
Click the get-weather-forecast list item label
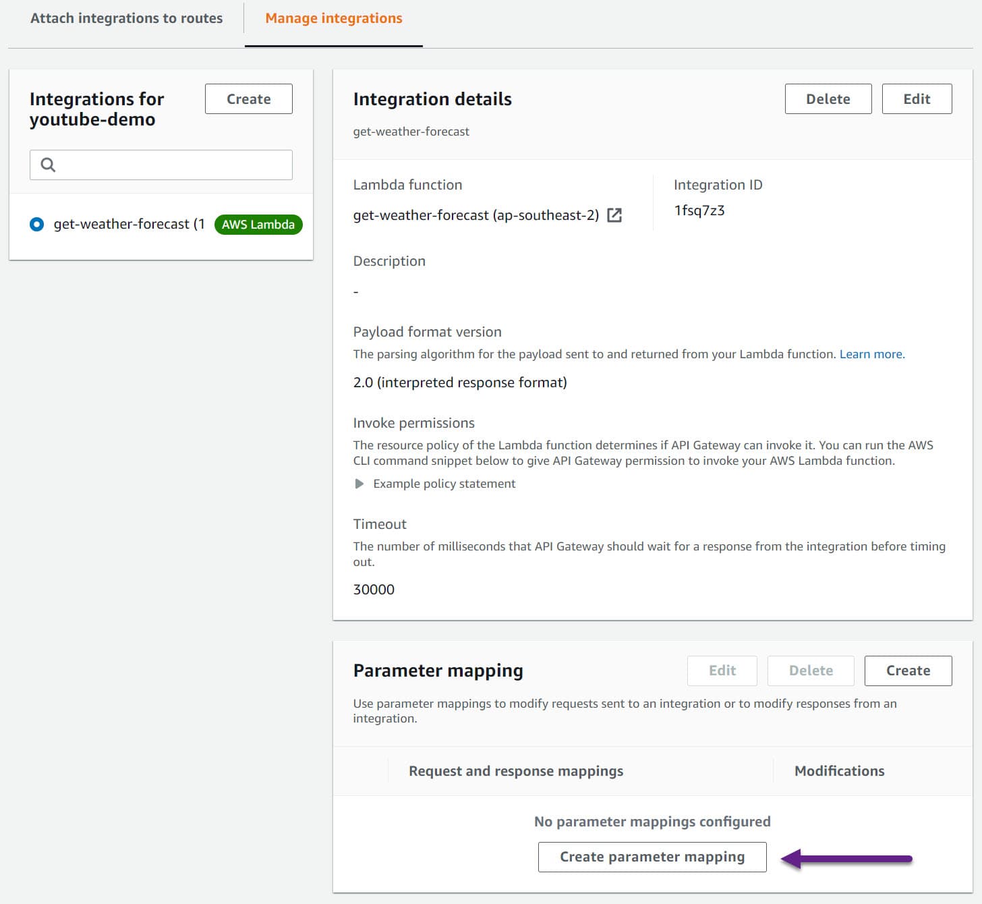click(129, 224)
